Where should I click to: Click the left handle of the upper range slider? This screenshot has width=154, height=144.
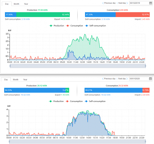pos(10,66)
